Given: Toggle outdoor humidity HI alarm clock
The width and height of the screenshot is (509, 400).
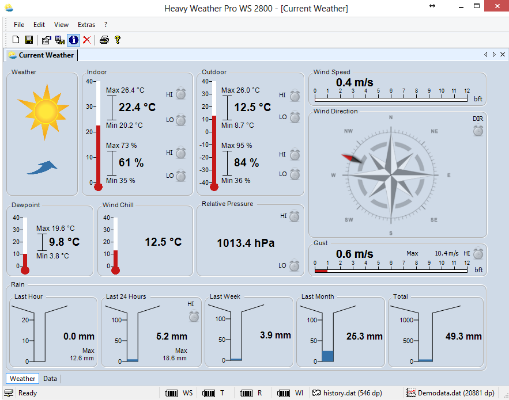Looking at the screenshot, I should (x=295, y=154).
